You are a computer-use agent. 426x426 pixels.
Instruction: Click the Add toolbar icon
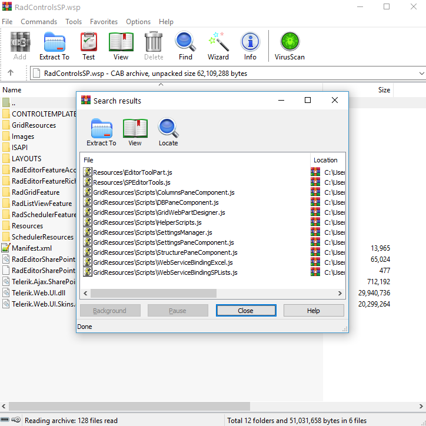(x=20, y=46)
